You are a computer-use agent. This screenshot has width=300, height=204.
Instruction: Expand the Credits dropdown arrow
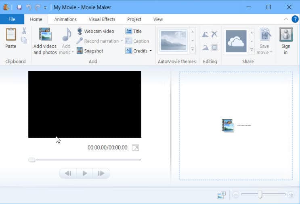[x=151, y=51]
